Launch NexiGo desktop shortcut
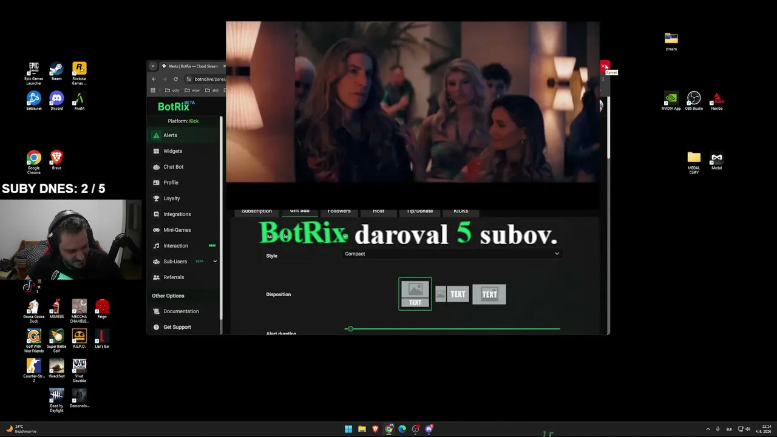This screenshot has width=777, height=437. (717, 101)
